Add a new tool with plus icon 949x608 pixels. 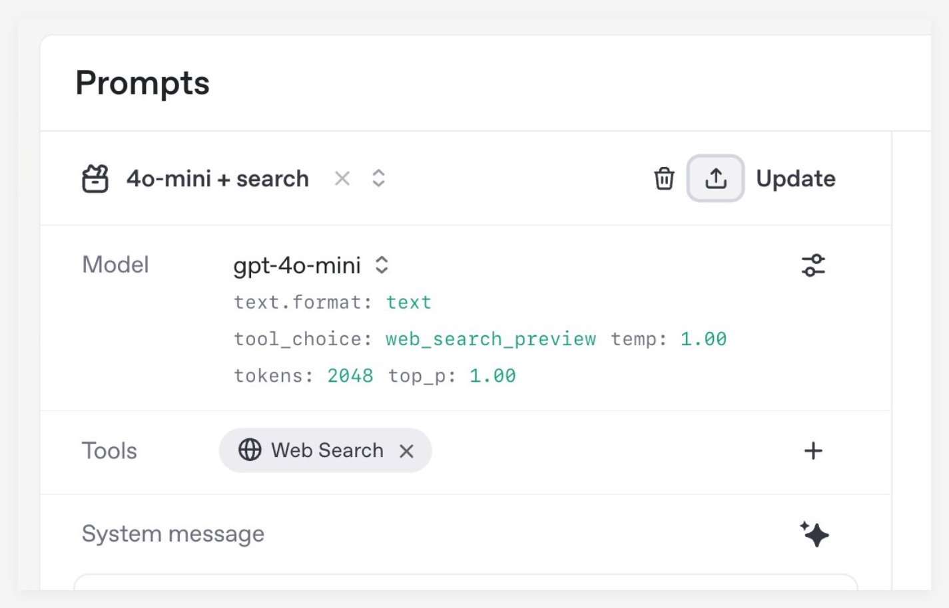coord(813,451)
